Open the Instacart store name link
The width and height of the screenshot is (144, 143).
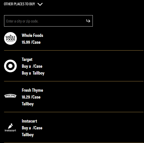tap(29, 121)
